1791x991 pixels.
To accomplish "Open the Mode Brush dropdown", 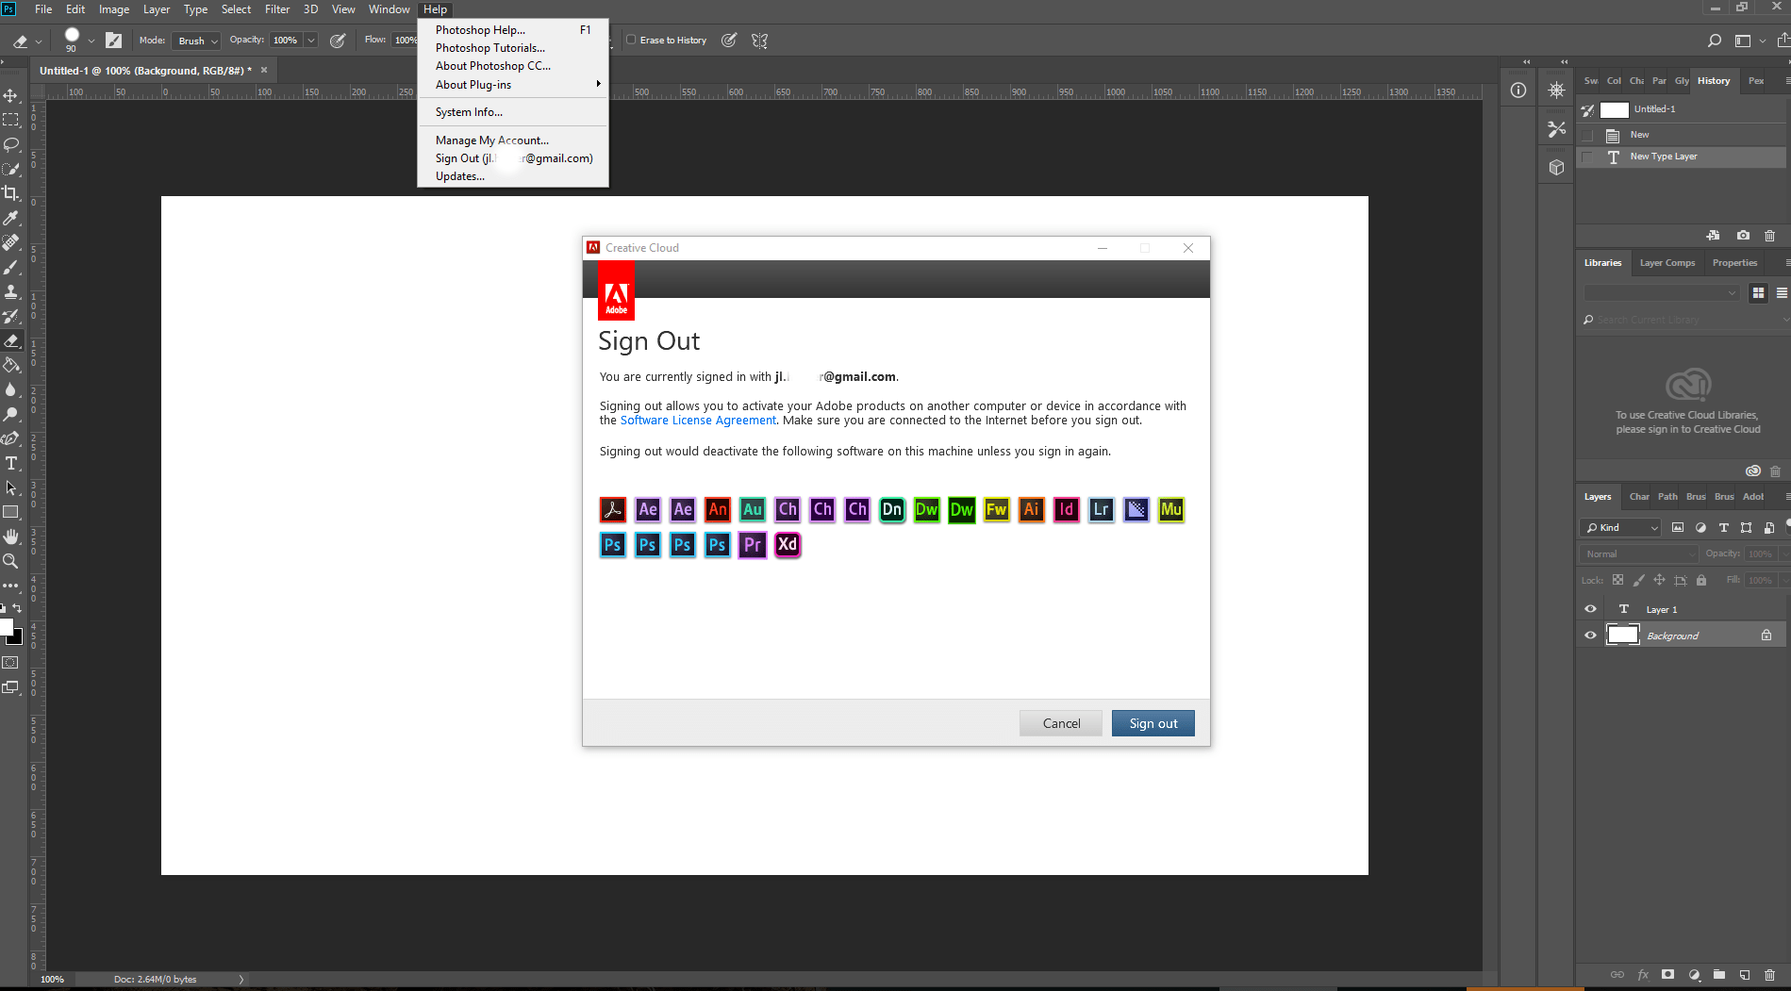I will pos(197,41).
